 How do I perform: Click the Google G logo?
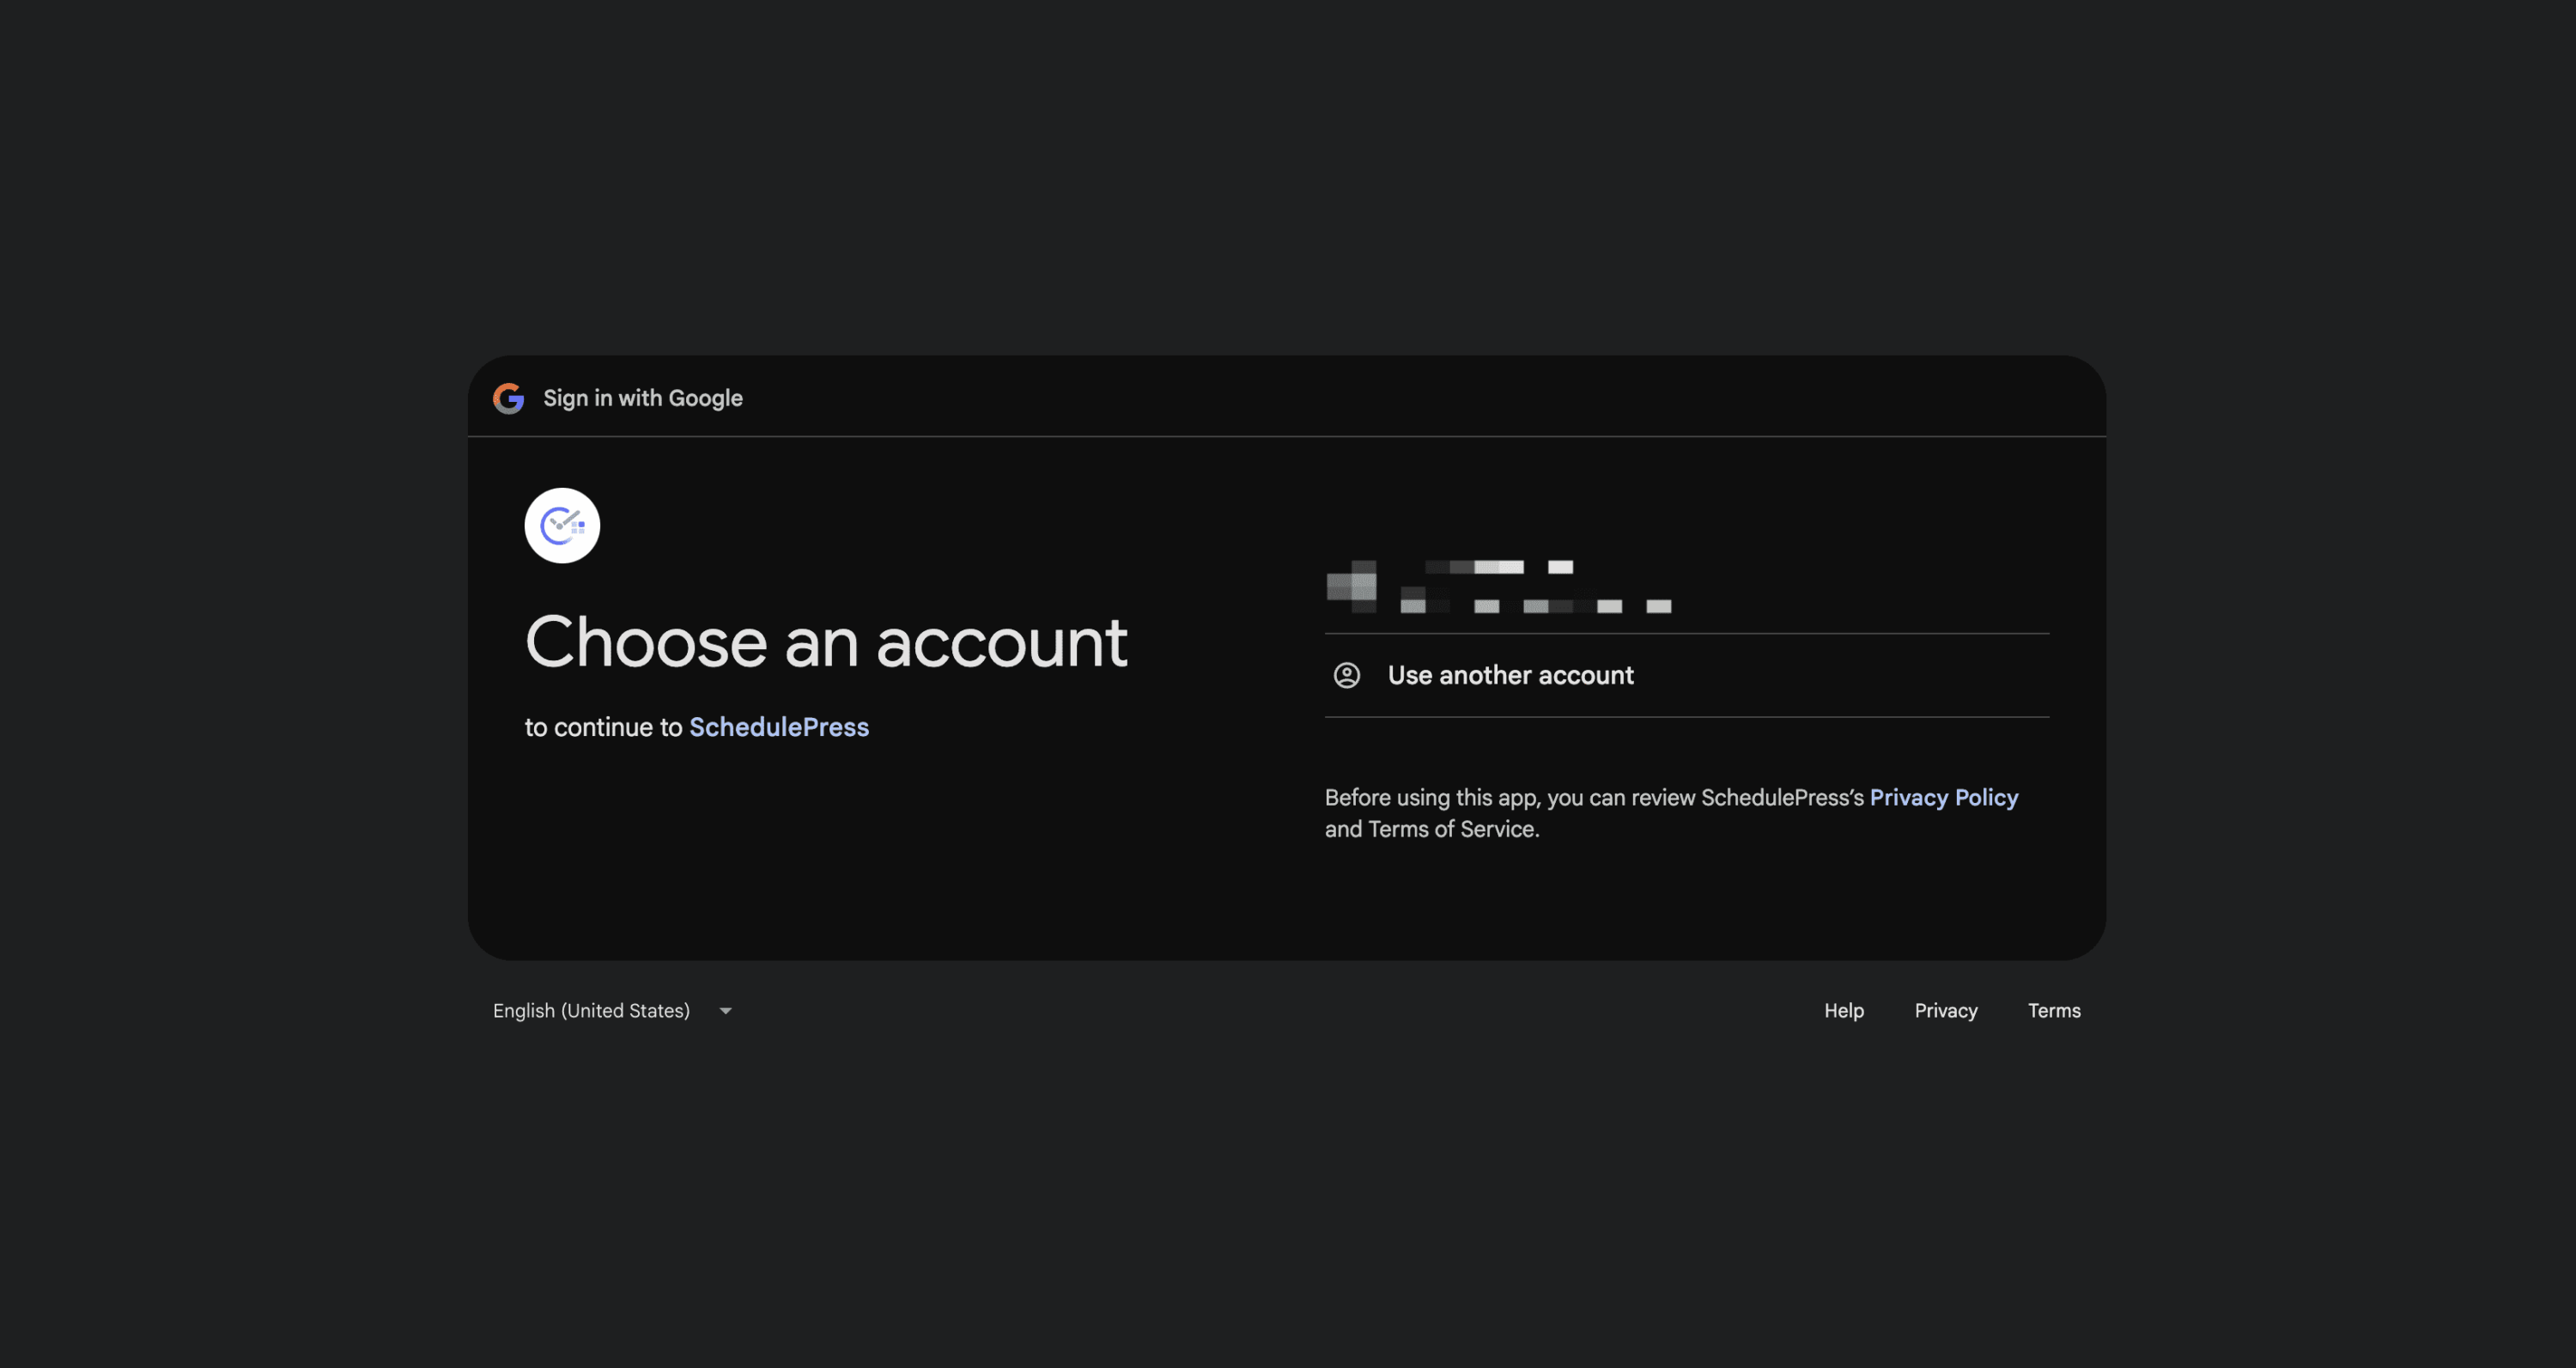508,398
